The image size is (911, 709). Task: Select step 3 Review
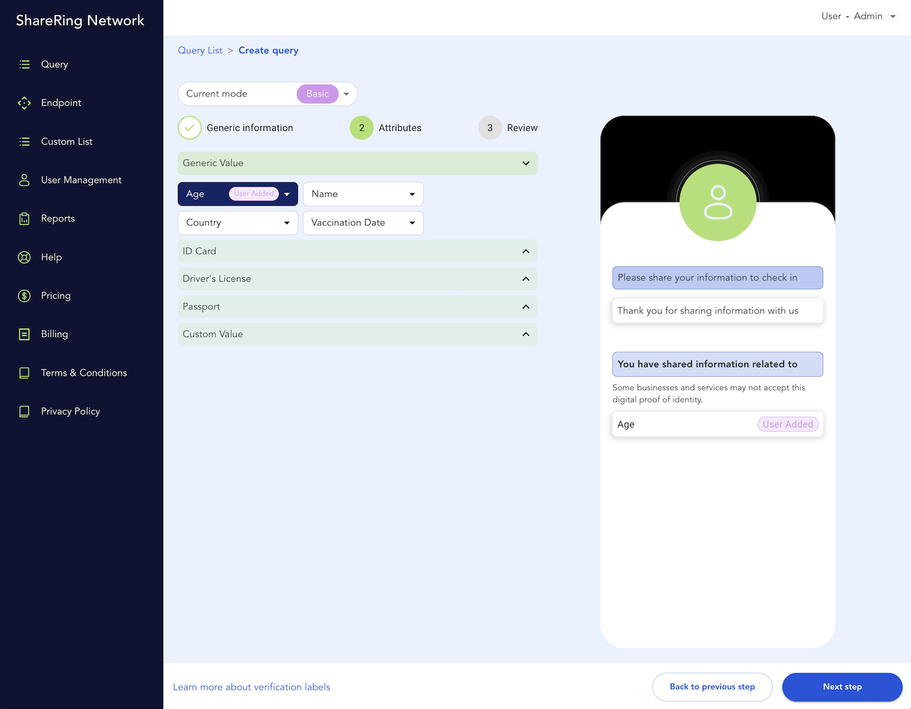click(x=508, y=128)
